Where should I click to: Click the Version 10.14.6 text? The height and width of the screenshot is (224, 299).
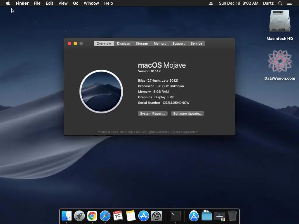click(x=149, y=71)
